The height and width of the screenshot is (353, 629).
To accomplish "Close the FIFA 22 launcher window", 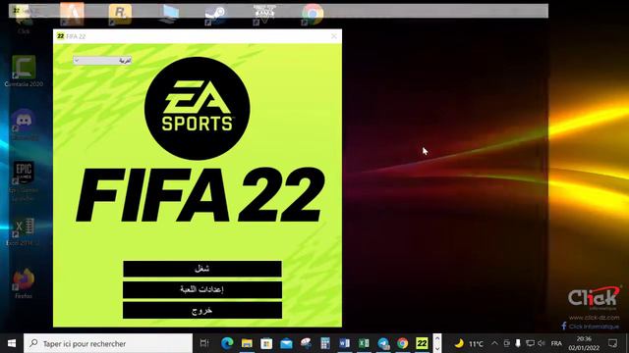I will (x=334, y=36).
